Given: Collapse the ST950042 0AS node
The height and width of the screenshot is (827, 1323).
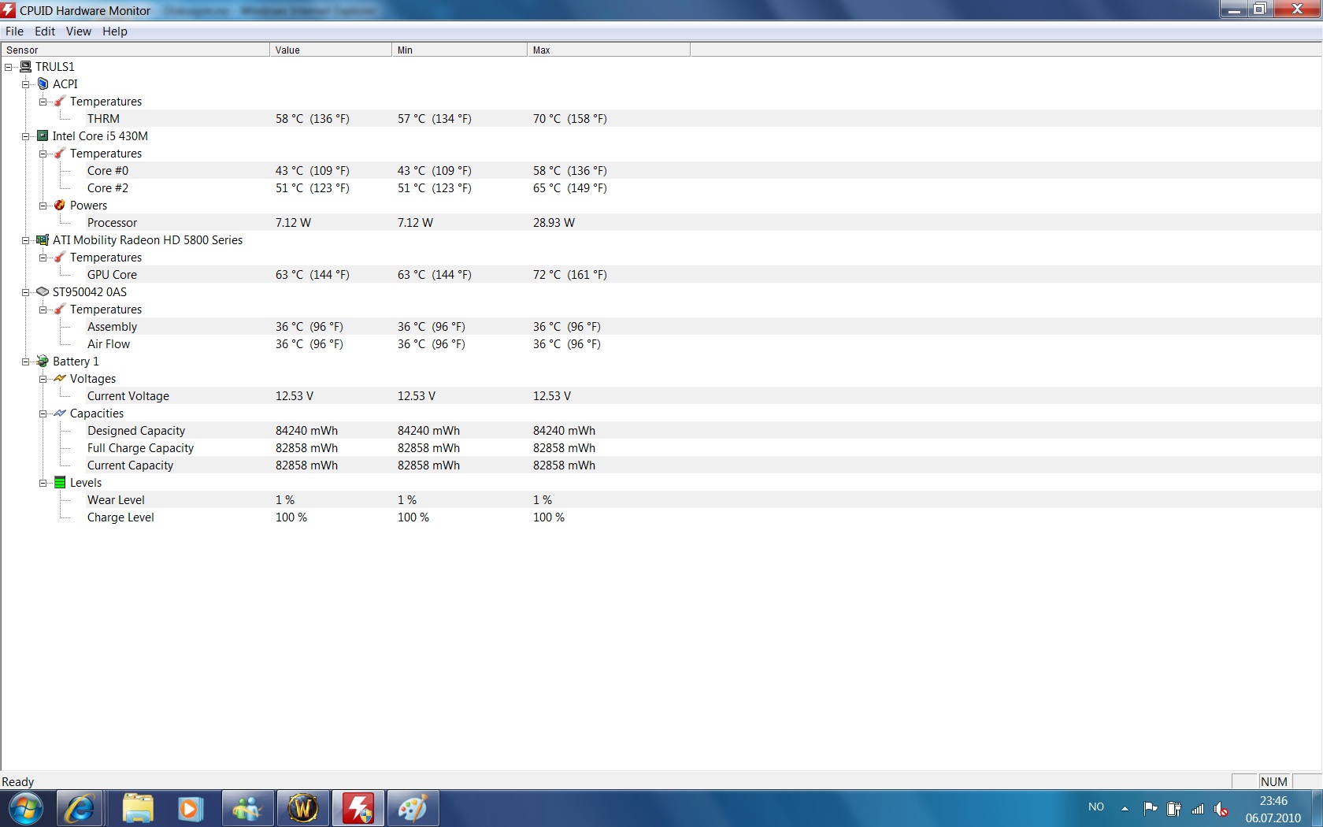Looking at the screenshot, I should pos(26,292).
